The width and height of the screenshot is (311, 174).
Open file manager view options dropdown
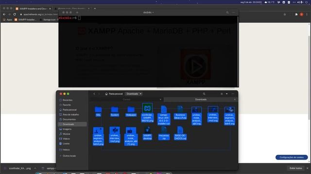click(x=227, y=94)
